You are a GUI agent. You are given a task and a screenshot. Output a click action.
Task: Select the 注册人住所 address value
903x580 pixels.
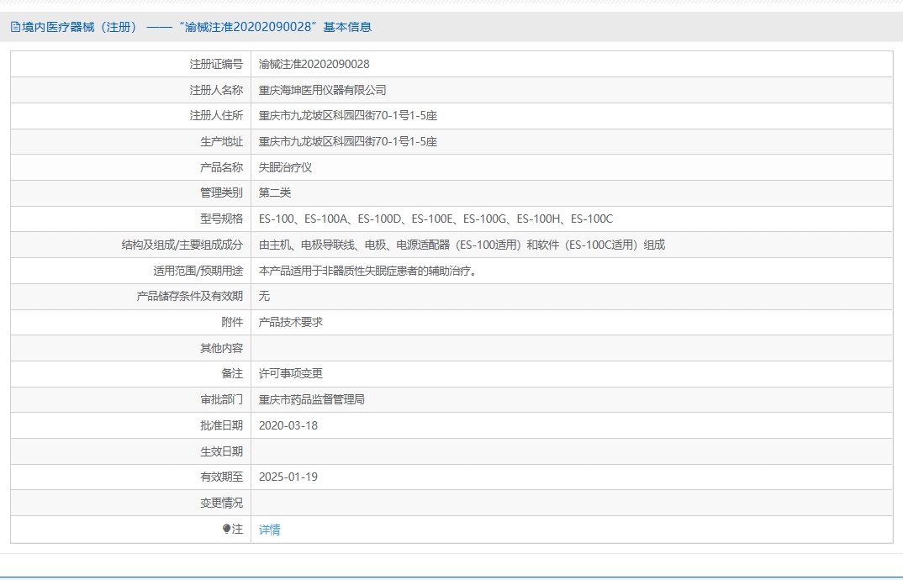click(x=348, y=116)
